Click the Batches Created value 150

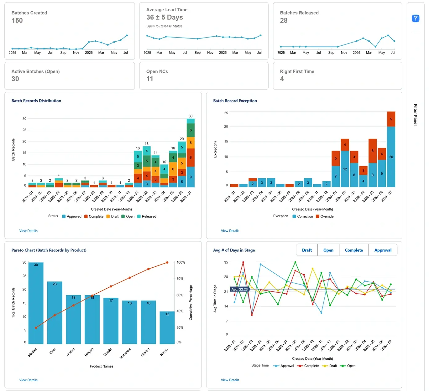pos(17,20)
